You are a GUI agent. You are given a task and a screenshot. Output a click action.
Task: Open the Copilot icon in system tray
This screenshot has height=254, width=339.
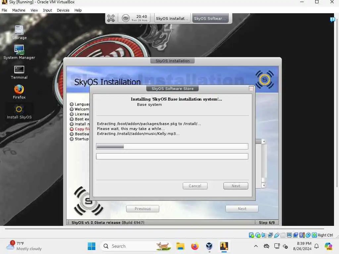point(328,246)
